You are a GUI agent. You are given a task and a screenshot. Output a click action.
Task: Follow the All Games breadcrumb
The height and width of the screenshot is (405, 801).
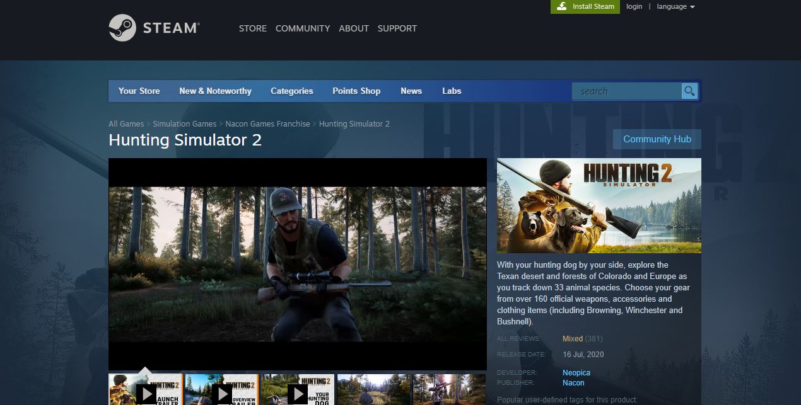pos(126,124)
